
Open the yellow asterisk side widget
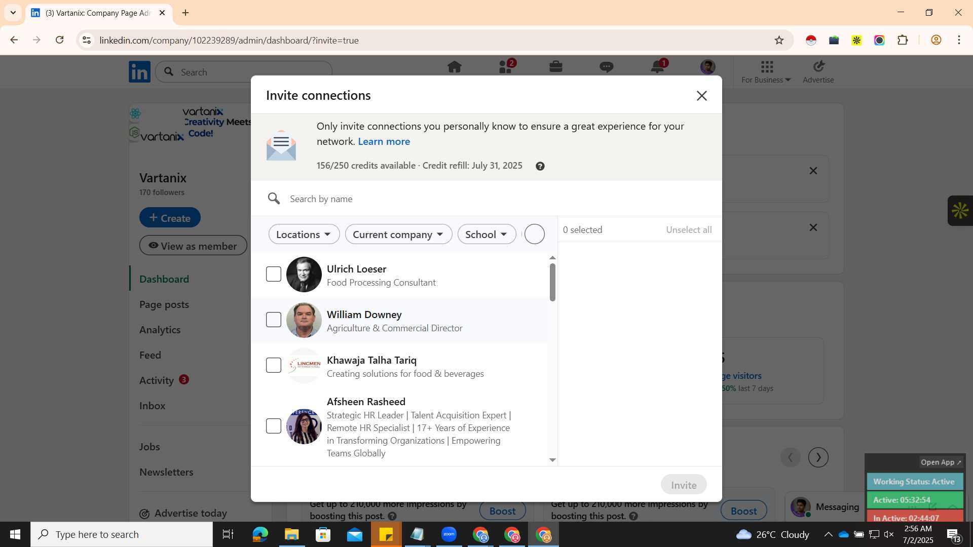pyautogui.click(x=960, y=211)
